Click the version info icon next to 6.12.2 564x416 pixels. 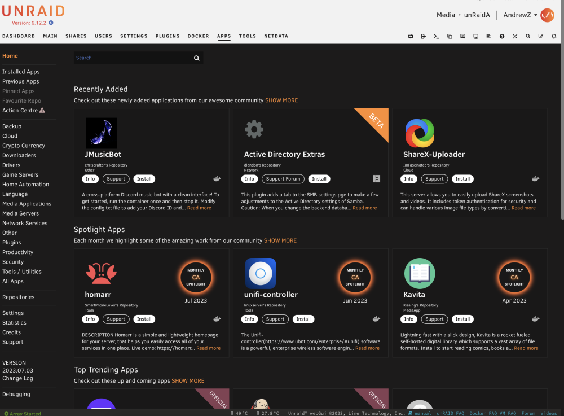tap(51, 23)
